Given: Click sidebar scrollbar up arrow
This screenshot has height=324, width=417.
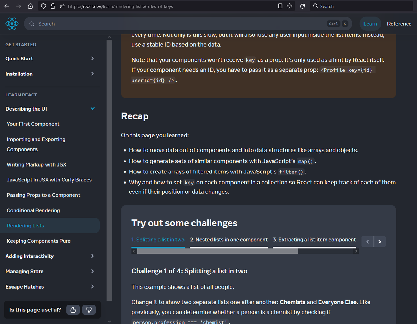Looking at the screenshot, I should (109, 37).
